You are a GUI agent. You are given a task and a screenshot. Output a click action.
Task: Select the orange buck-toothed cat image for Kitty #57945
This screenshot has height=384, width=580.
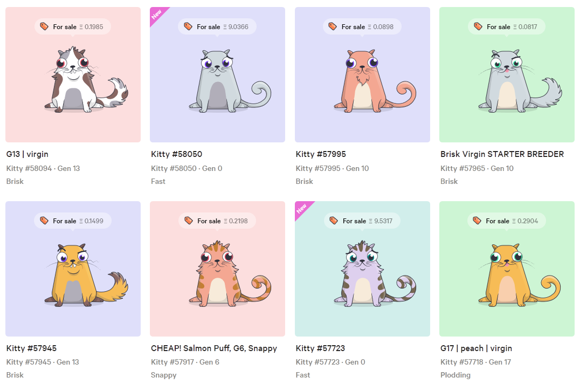click(x=86, y=275)
